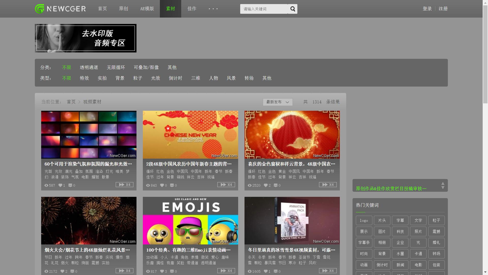The width and height of the screenshot is (488, 275).
Task: Open the three-dots more menu in navbar
Action: 213,9
